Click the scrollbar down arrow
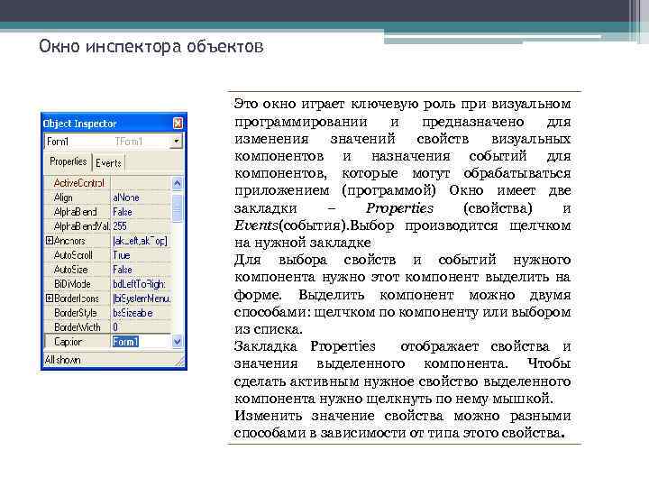Image resolution: width=649 pixels, height=487 pixels. (x=178, y=342)
